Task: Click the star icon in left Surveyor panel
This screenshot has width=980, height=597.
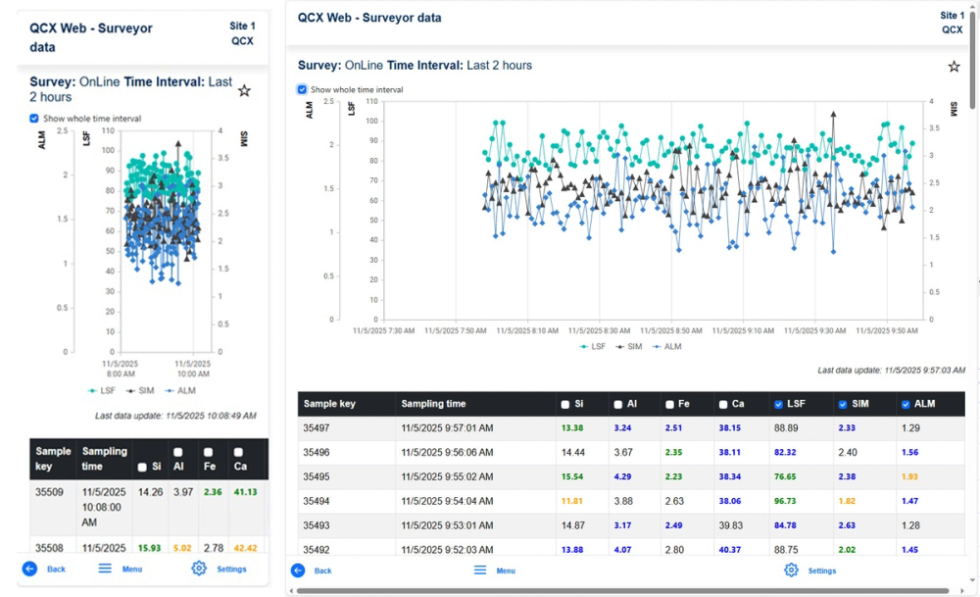Action: pos(244,90)
